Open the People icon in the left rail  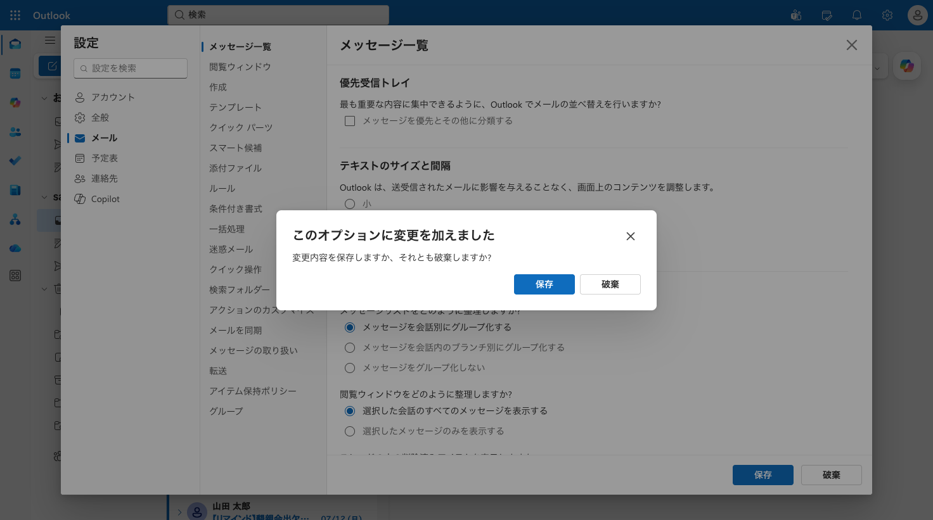coord(15,132)
